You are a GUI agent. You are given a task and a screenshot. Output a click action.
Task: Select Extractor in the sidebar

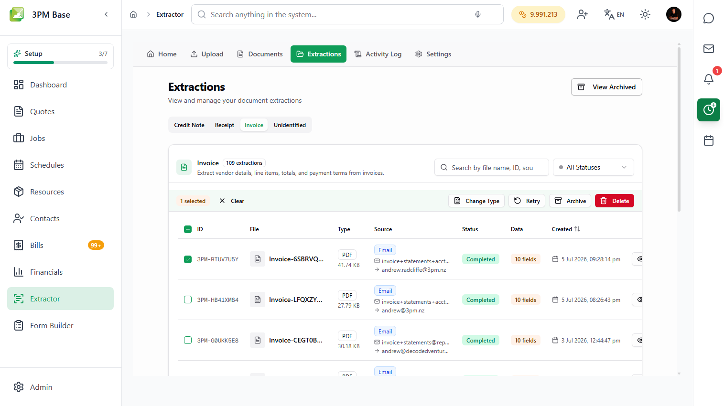point(60,299)
